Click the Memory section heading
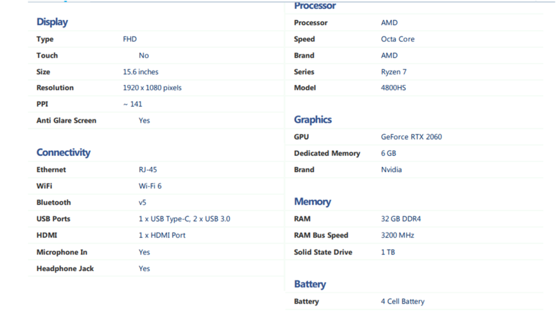This screenshot has height=312, width=556. (x=312, y=202)
